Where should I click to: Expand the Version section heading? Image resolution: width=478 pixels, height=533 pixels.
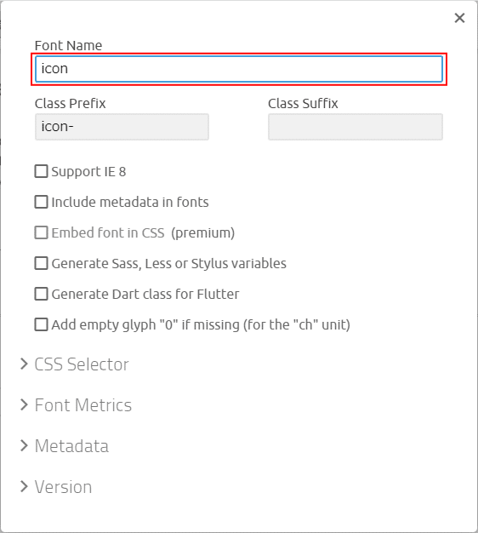[x=63, y=487]
